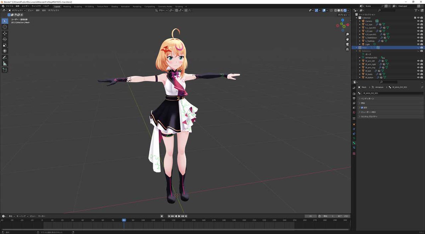Select the Rotate tool
The width and height of the screenshot is (425, 234).
[x=5, y=39]
